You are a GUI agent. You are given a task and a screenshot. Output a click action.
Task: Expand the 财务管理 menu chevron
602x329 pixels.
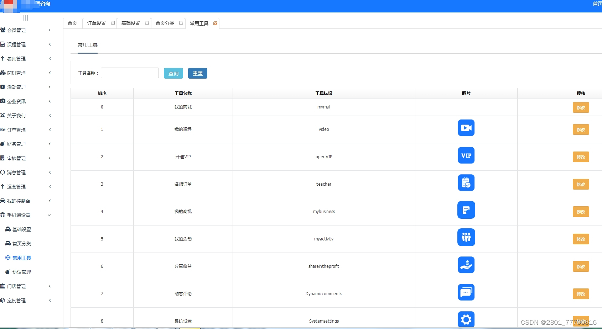pyautogui.click(x=50, y=144)
